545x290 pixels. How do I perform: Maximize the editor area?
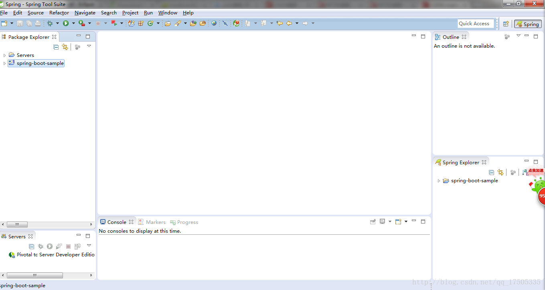pos(423,36)
